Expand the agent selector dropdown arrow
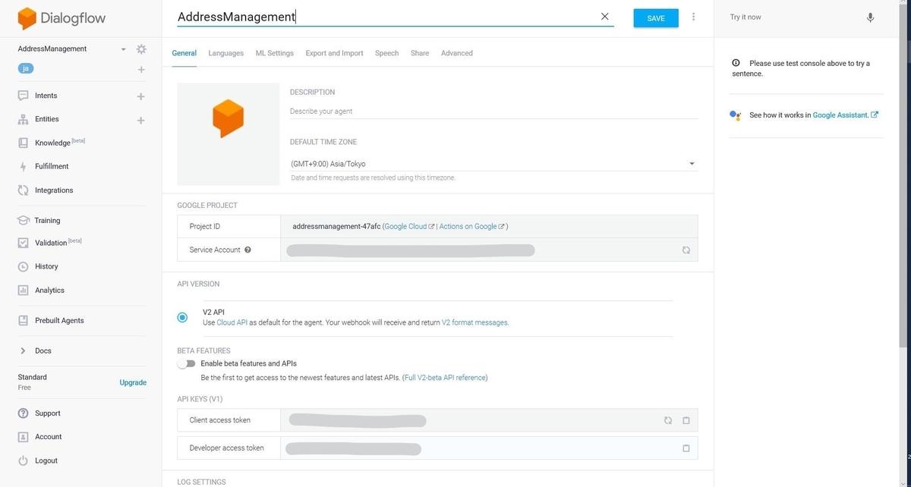911x487 pixels. click(123, 49)
